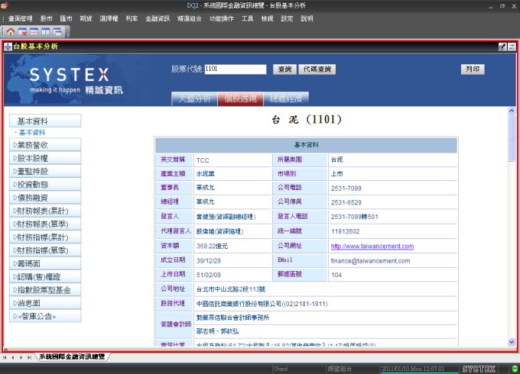Expand the 指數股票型基金 sidebar section
Screen dimensions: 520x374
pos(45,290)
